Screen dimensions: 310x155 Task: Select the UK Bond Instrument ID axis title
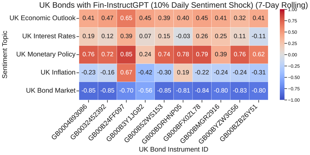coord(173,149)
